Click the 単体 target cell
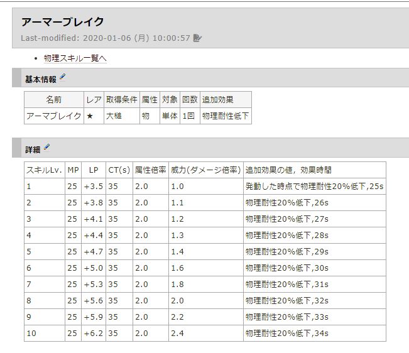This screenshot has height=353, width=409. (x=170, y=116)
